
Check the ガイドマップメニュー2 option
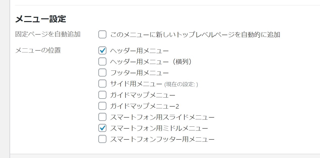click(102, 106)
